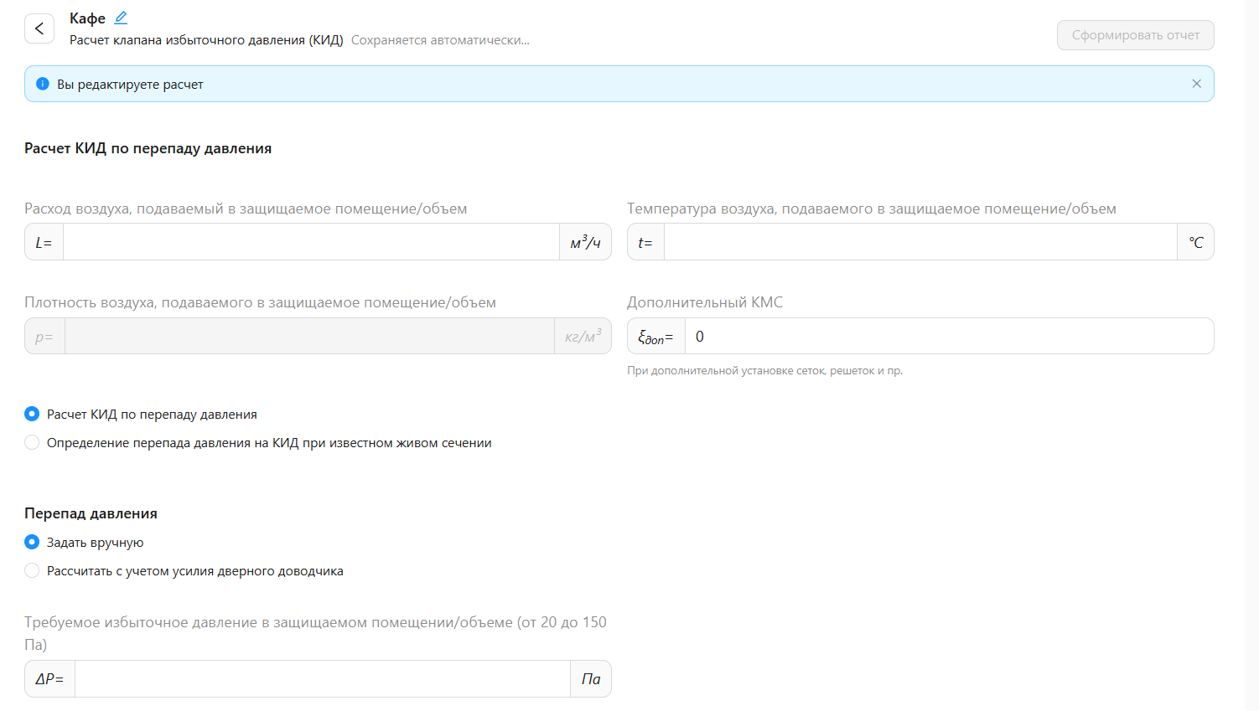
Task: Click the Па unit suffix
Action: click(591, 678)
